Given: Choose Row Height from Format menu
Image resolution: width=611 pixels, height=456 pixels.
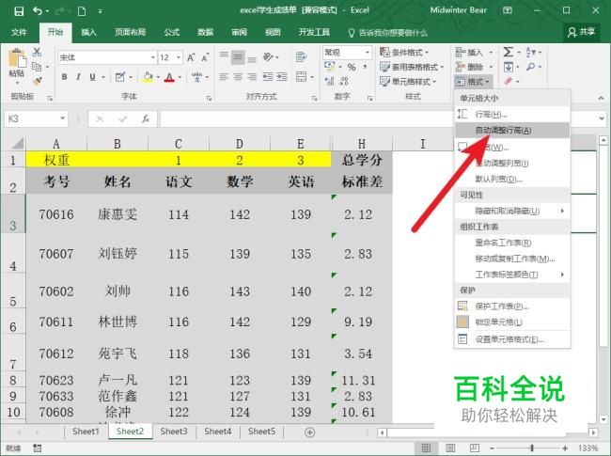Looking at the screenshot, I should click(x=512, y=114).
